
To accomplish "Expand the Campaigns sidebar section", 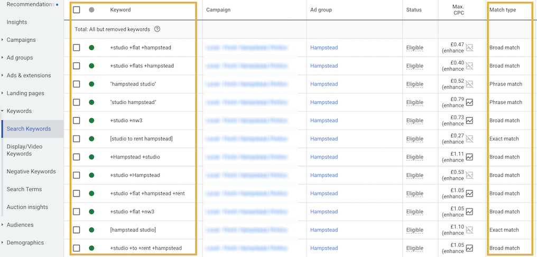I will coord(3,40).
